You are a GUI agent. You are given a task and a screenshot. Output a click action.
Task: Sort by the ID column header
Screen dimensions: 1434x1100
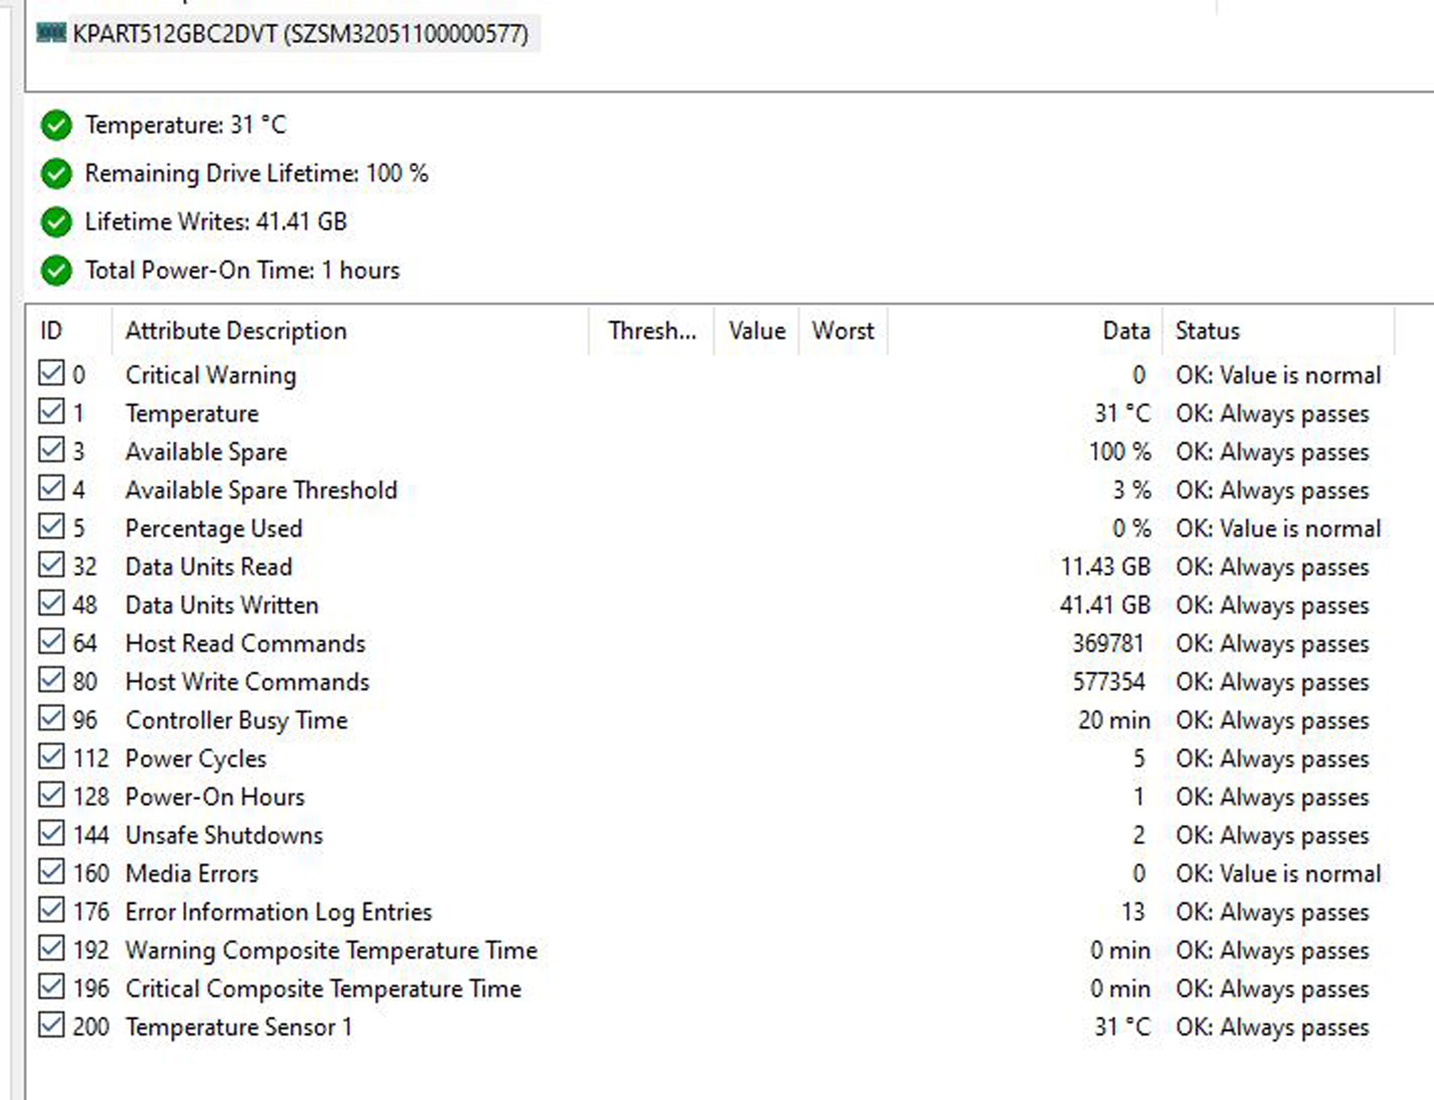pyautogui.click(x=69, y=331)
